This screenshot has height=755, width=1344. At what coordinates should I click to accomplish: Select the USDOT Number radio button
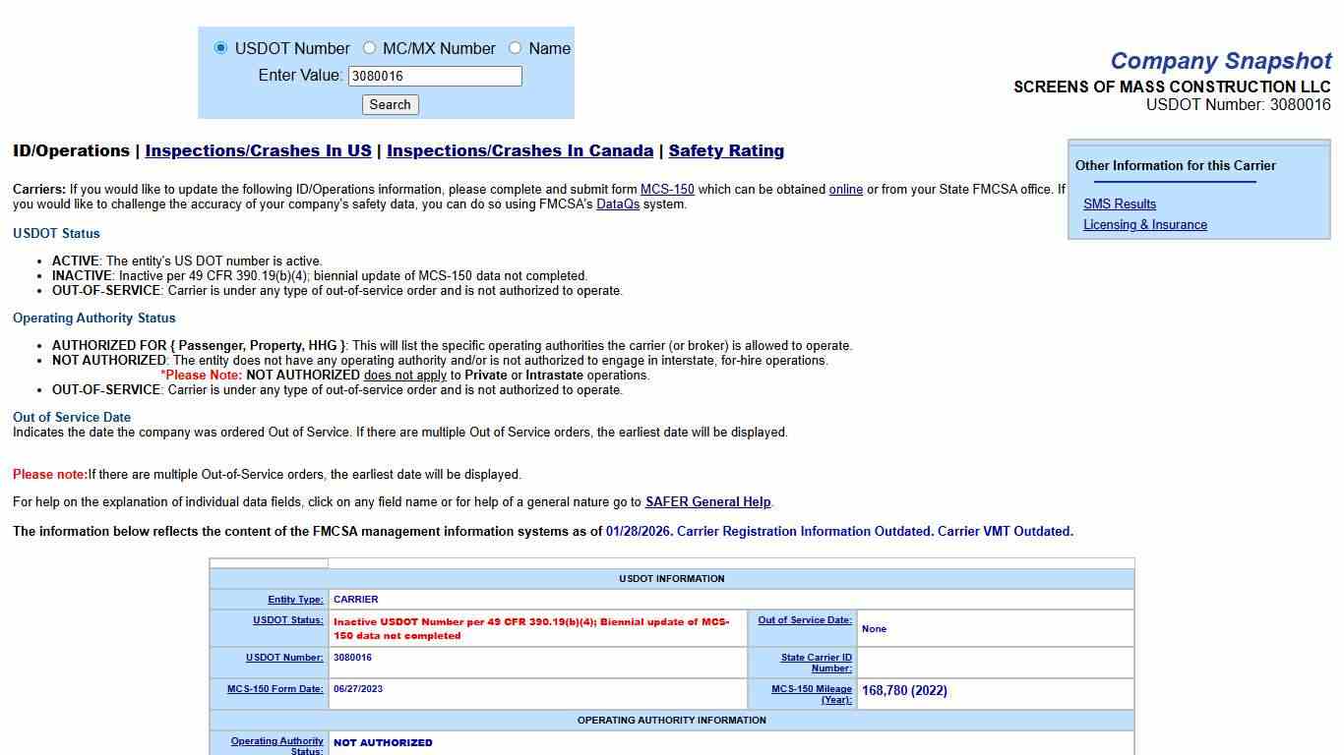(220, 48)
